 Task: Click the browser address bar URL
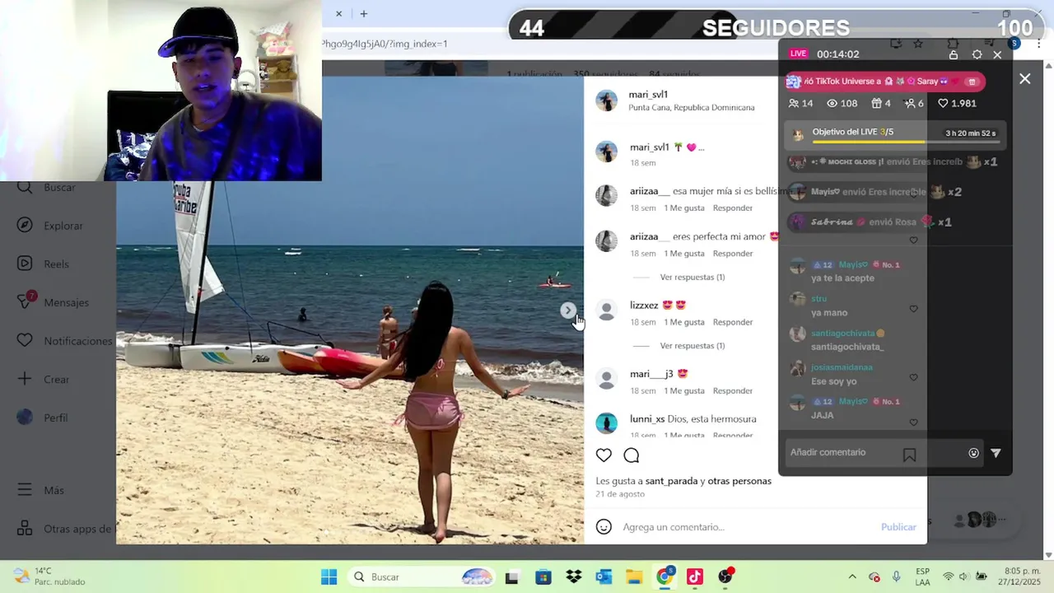point(385,44)
